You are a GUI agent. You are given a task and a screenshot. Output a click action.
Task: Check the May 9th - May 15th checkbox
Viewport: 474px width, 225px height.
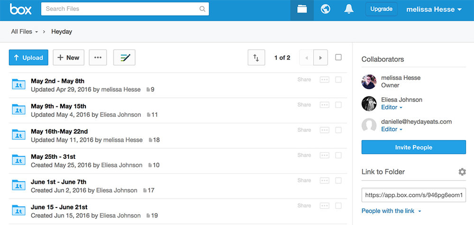click(338, 104)
